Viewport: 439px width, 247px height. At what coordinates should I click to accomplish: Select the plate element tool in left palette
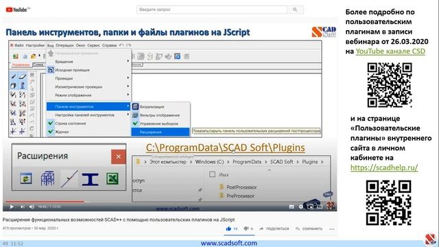pyautogui.click(x=23, y=76)
